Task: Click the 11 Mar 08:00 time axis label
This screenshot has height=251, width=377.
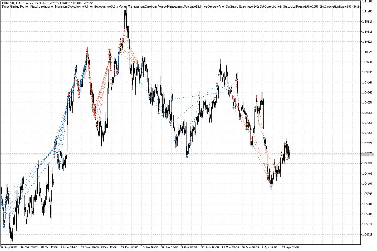Action: 230,247
